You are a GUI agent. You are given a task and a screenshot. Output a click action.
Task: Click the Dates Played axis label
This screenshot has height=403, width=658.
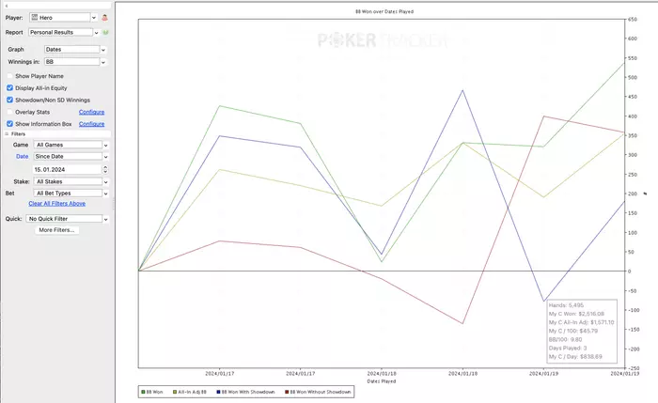click(x=382, y=381)
